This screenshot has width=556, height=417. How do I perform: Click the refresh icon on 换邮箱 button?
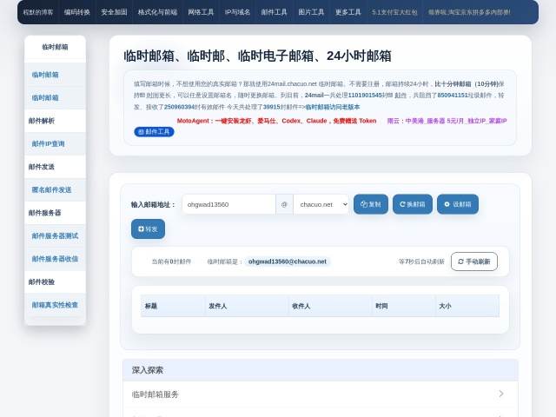(x=402, y=204)
